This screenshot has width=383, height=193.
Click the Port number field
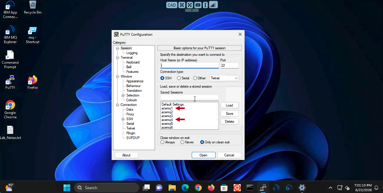pyautogui.click(x=229, y=65)
